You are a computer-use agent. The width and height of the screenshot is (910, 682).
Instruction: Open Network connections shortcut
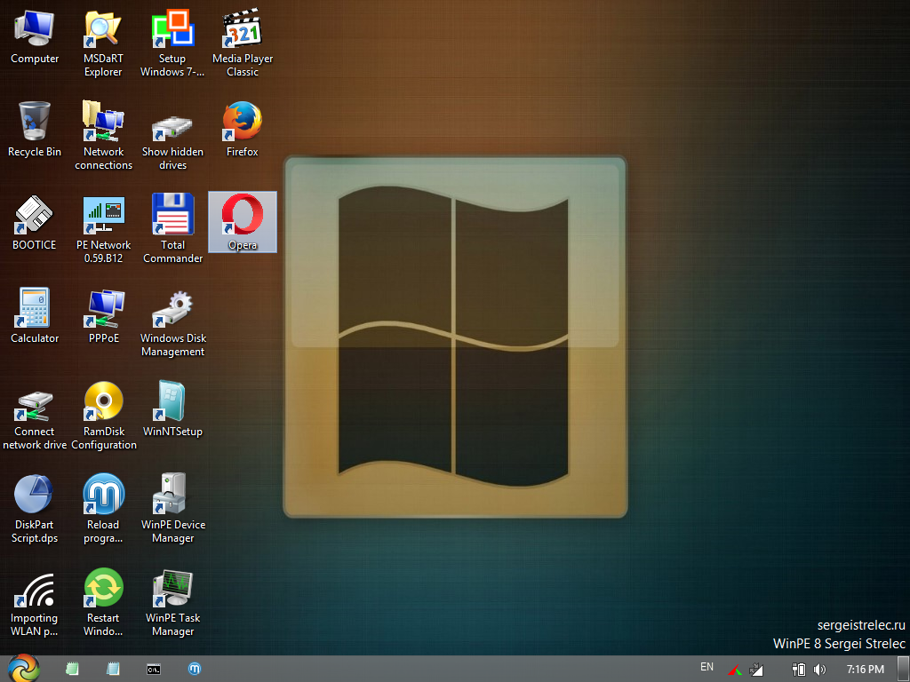point(103,136)
